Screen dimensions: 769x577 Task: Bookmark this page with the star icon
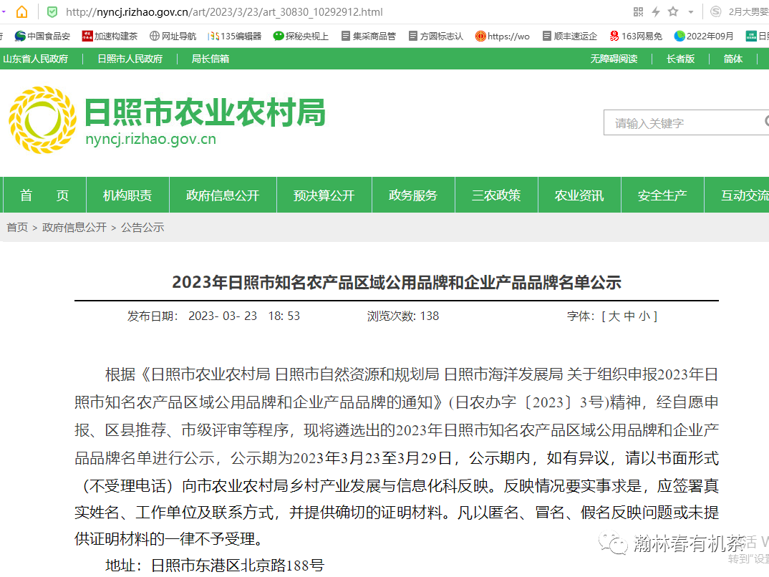click(673, 11)
